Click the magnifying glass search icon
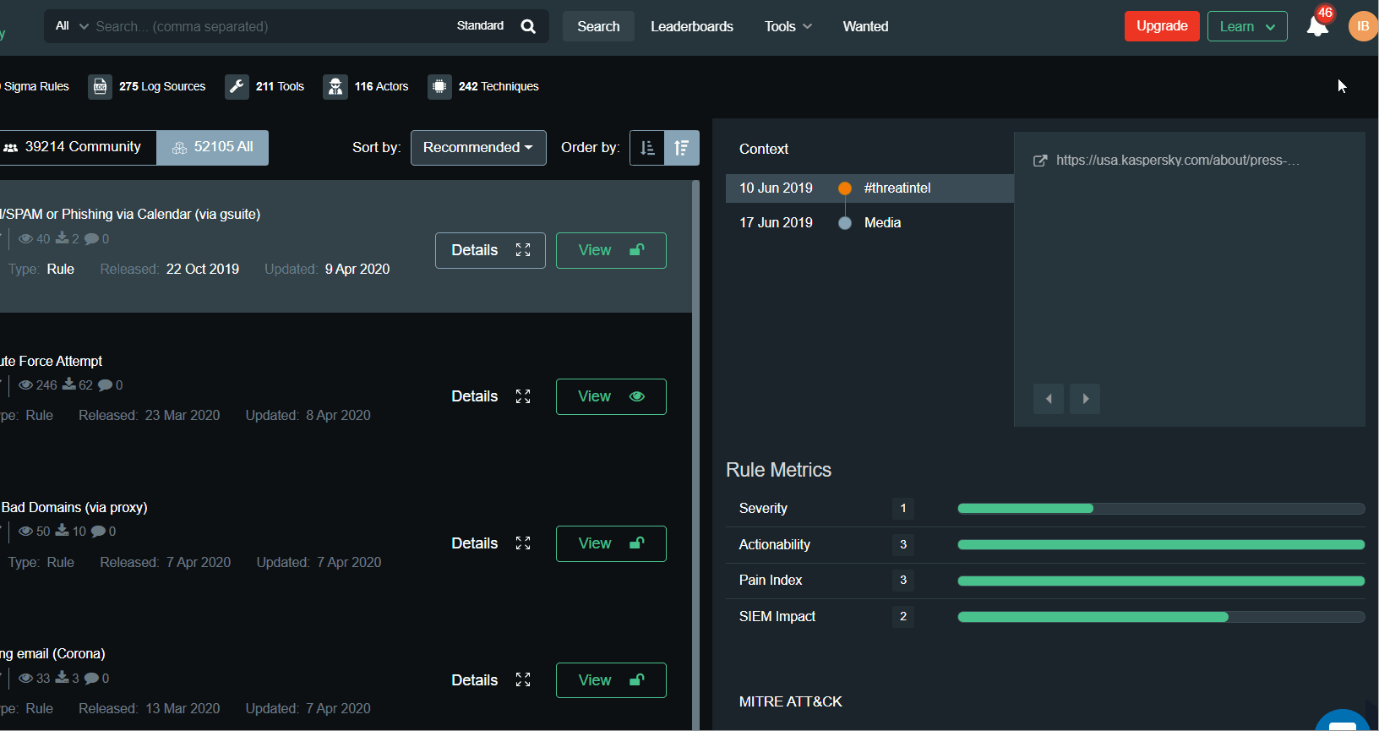 (x=528, y=26)
